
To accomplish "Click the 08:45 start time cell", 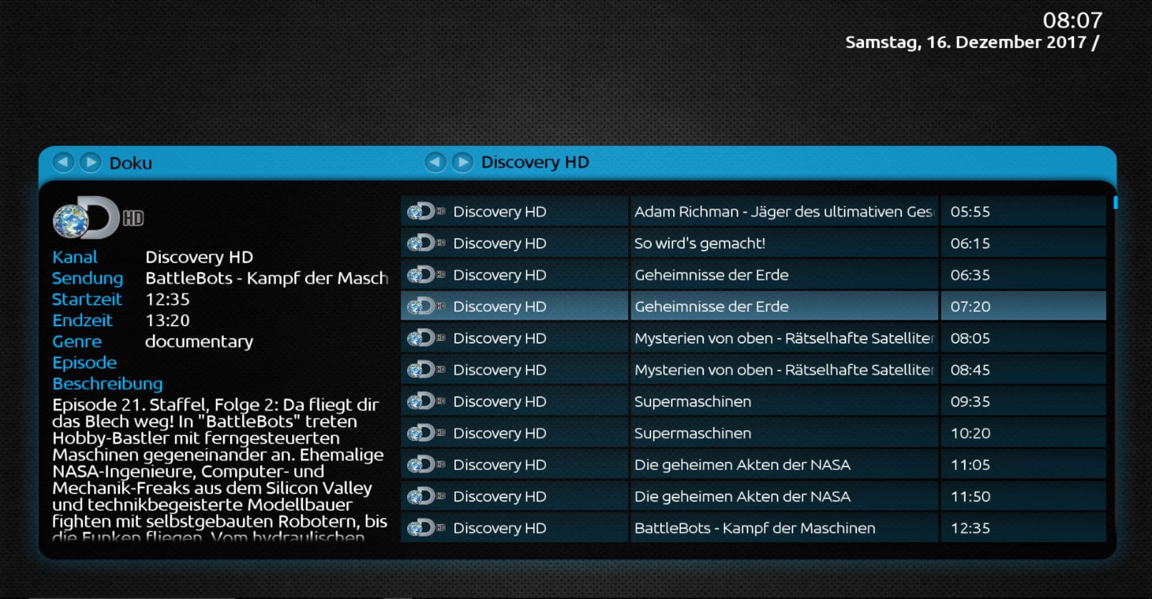I will 1023,370.
